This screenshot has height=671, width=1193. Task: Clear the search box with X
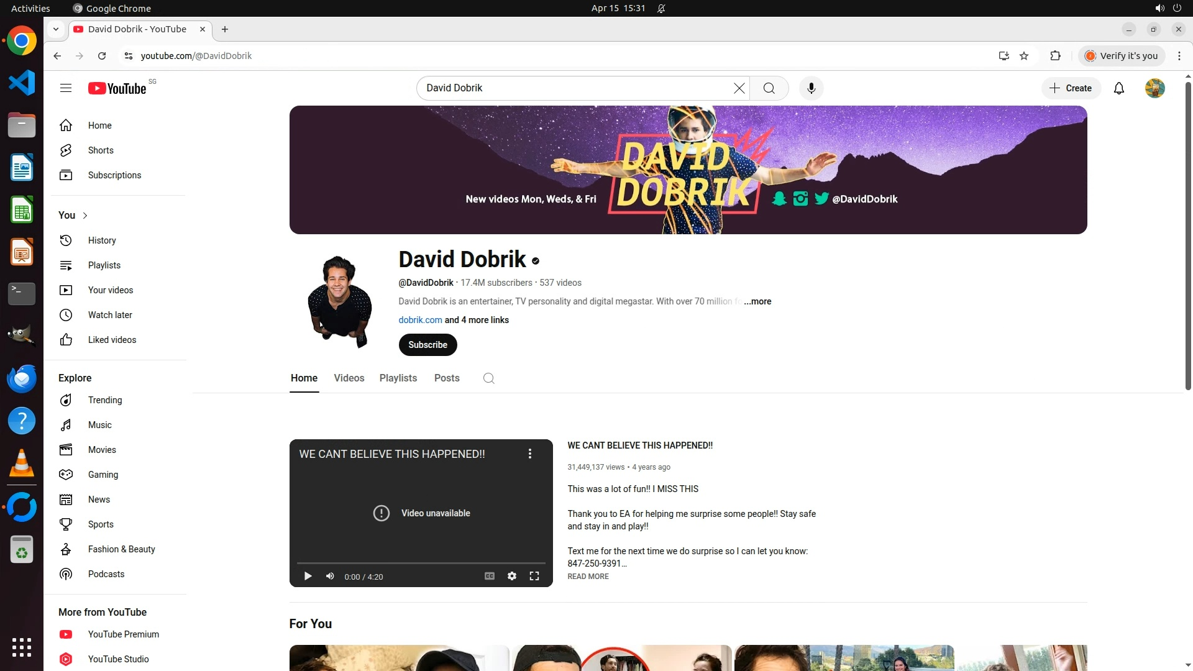point(739,88)
